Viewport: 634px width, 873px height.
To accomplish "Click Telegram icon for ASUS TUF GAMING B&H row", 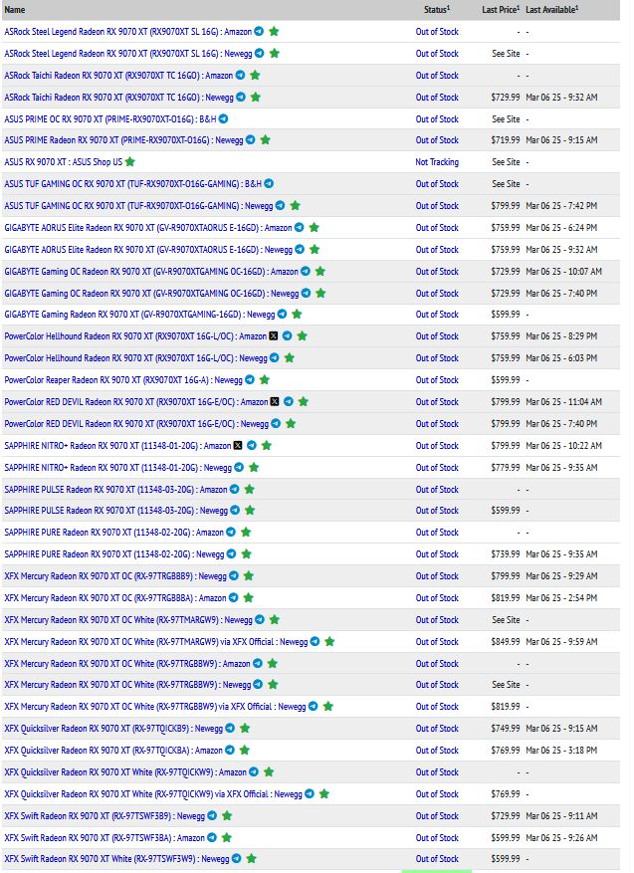I will [269, 183].
